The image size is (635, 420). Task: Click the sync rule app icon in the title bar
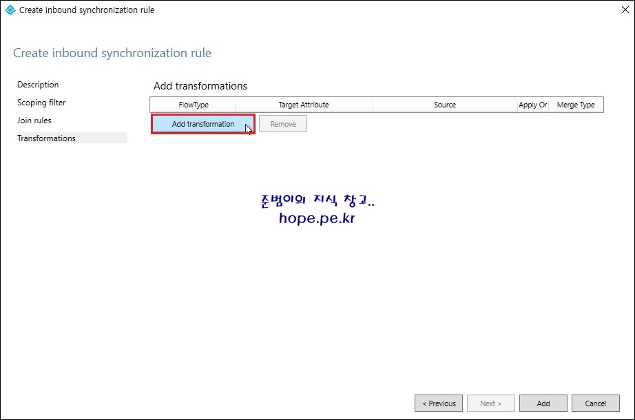10,10
